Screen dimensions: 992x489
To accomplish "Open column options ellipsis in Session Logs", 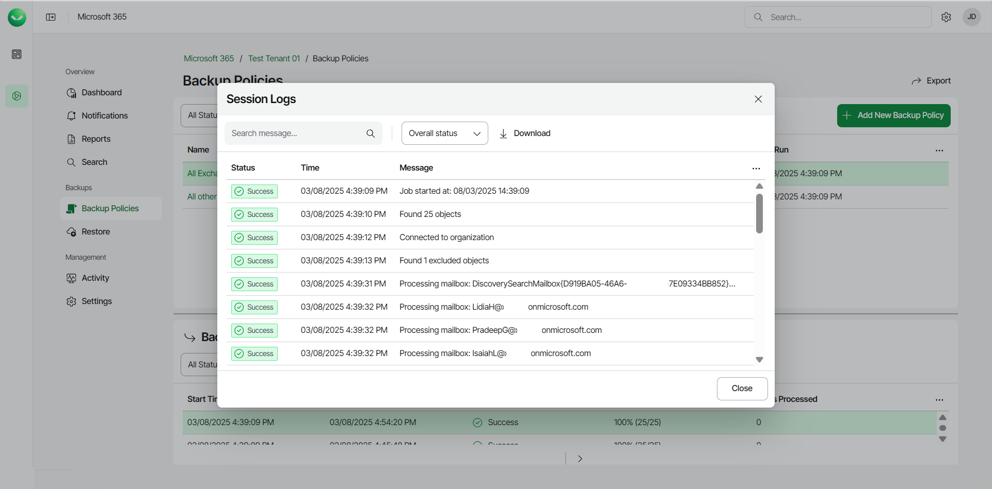I will (756, 168).
